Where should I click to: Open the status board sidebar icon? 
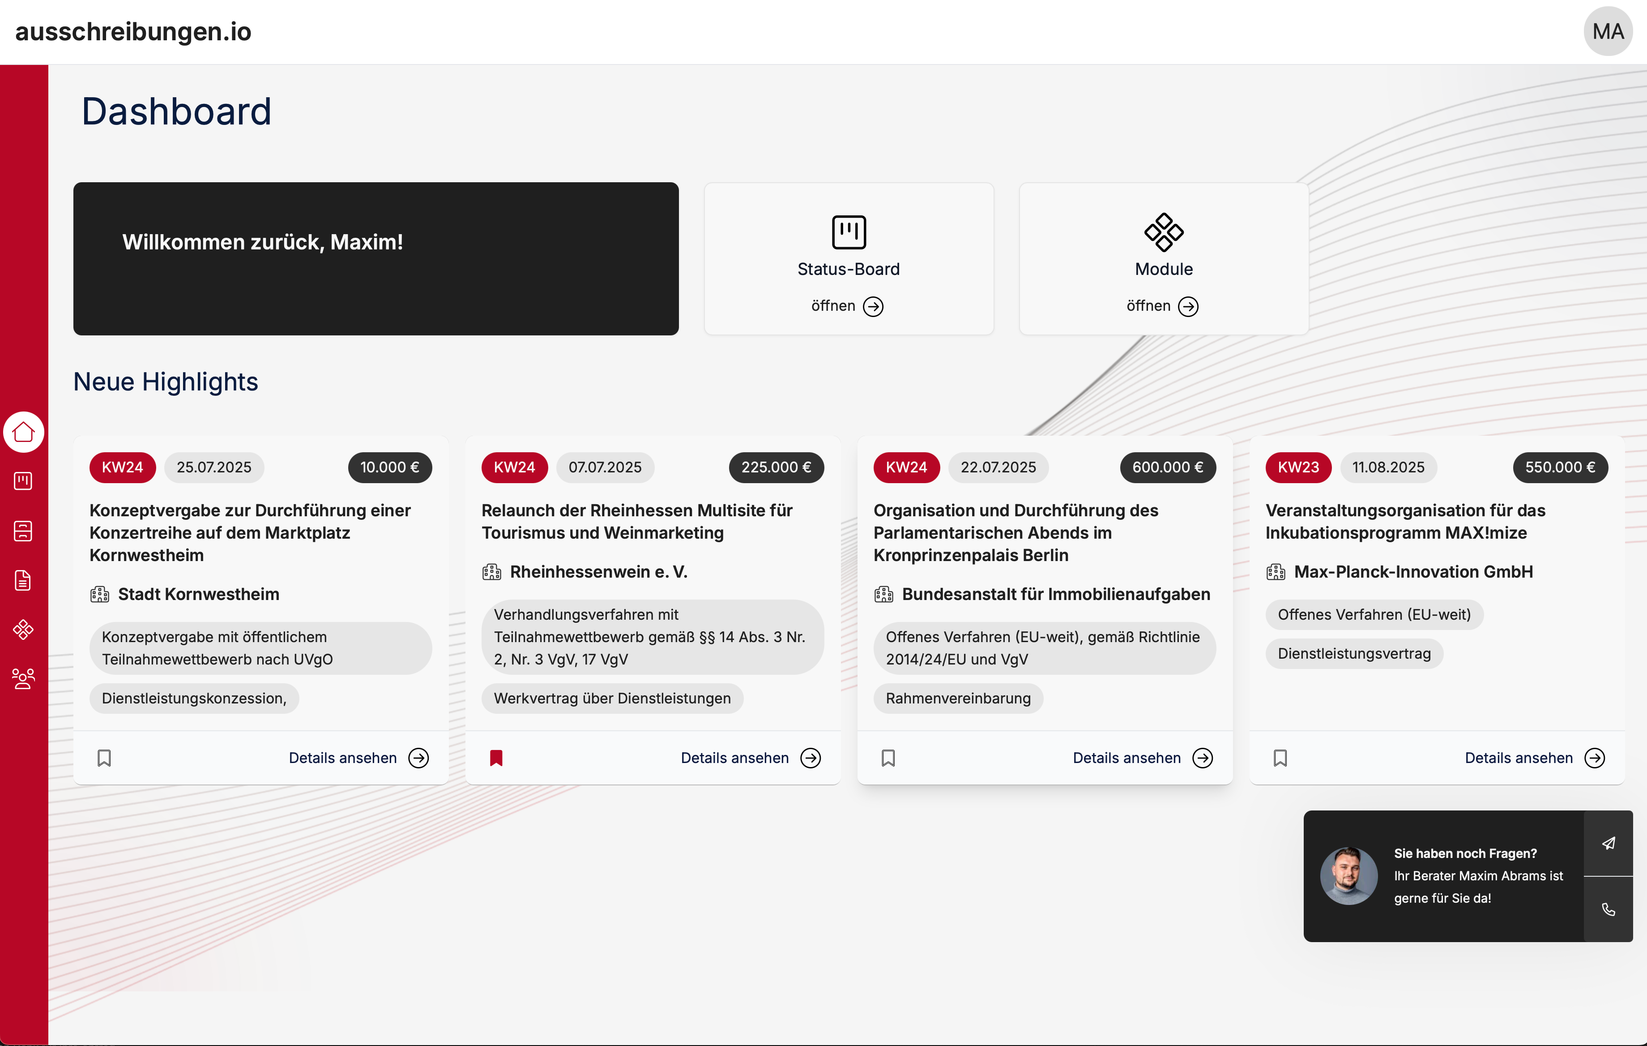pos(23,481)
